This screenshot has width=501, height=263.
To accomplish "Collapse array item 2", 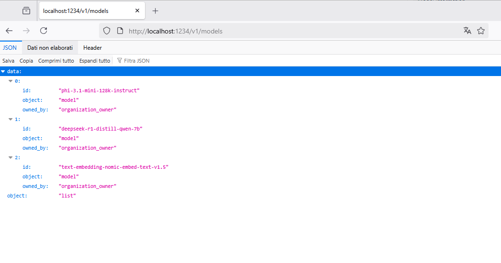I will point(11,158).
